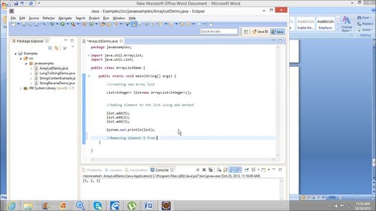Click Change Styles in Word ribbon
This screenshot has width=376, height=211.
347,24
